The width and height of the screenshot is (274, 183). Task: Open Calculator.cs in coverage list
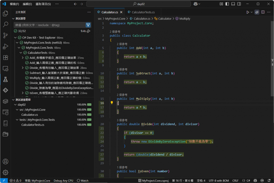52,115
